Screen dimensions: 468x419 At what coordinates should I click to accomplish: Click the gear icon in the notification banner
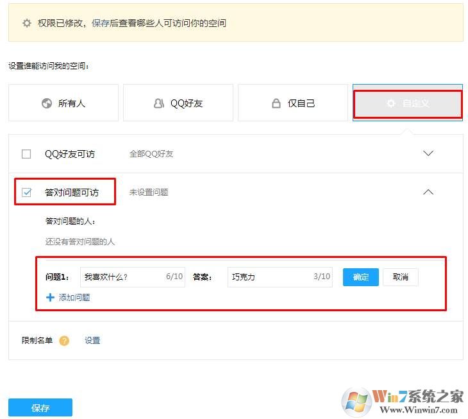(26, 23)
